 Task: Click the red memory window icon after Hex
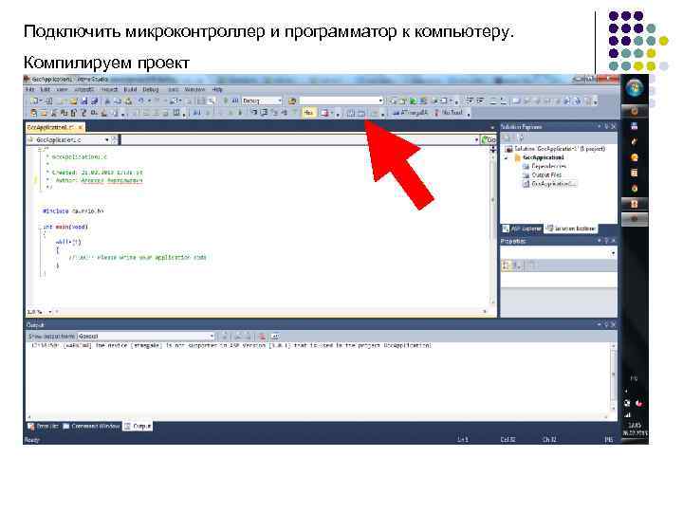[324, 113]
